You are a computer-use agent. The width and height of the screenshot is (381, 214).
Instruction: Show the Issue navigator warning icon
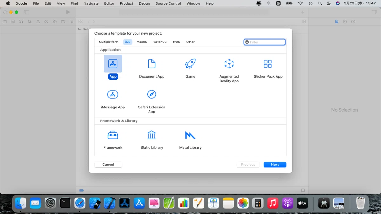click(x=38, y=22)
